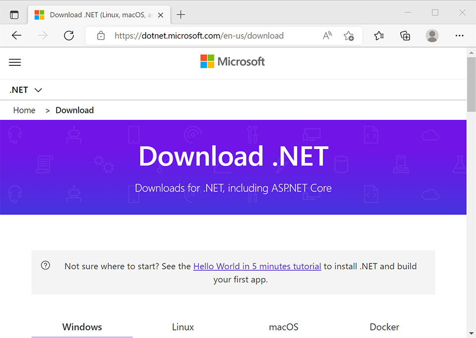Add this page to favorites

click(349, 36)
